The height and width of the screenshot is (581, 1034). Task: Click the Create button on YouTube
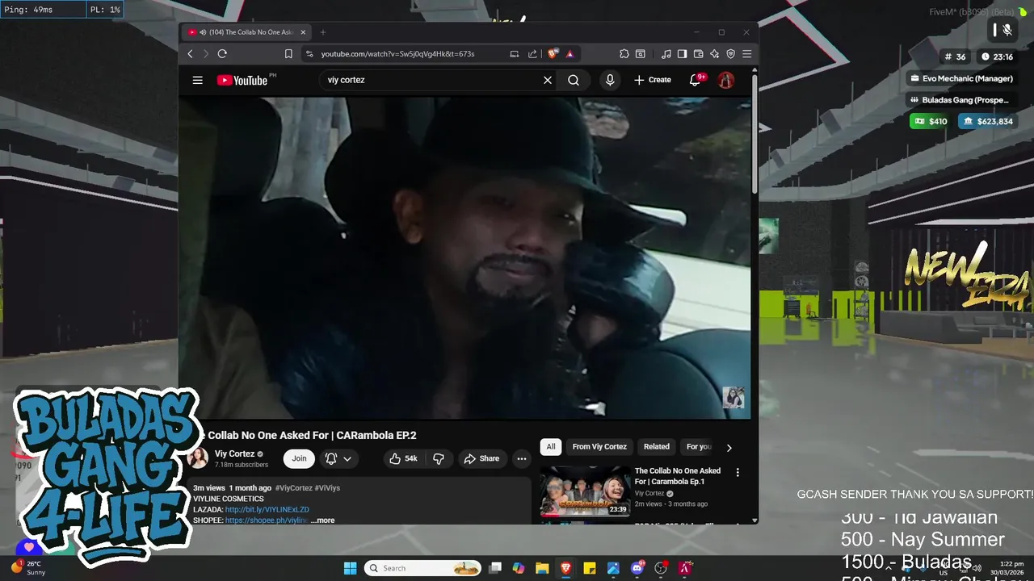[x=653, y=80]
